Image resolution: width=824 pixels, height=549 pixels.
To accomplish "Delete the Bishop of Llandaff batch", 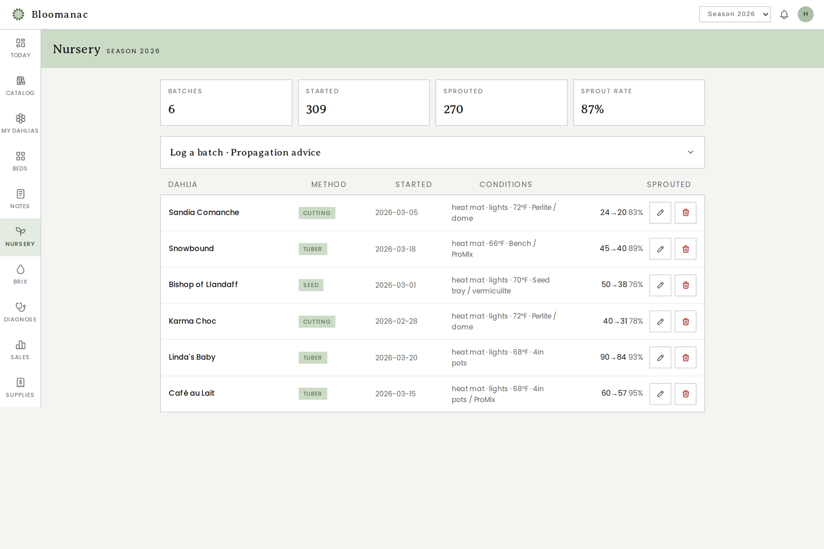I will pos(685,285).
